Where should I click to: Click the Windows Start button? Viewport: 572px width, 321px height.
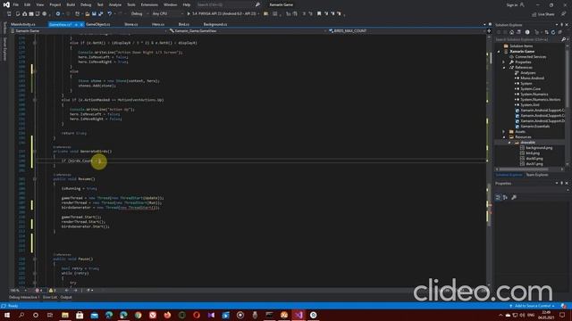pyautogui.click(x=7, y=315)
